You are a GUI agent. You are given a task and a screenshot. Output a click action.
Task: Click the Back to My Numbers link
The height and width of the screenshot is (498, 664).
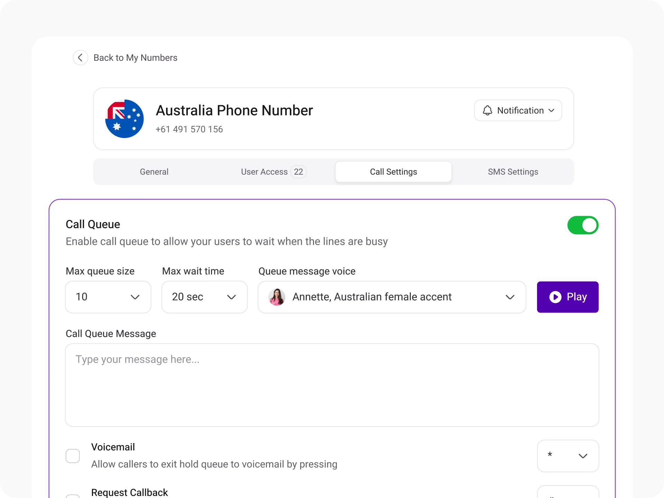pos(135,57)
